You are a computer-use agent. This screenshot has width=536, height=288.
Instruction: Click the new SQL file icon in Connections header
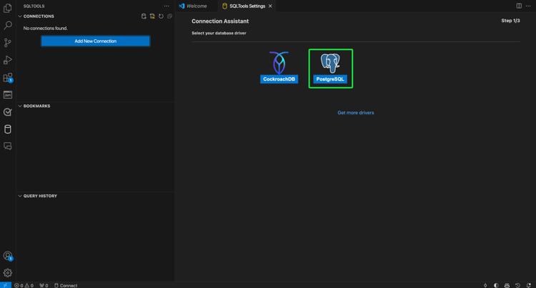coord(152,16)
